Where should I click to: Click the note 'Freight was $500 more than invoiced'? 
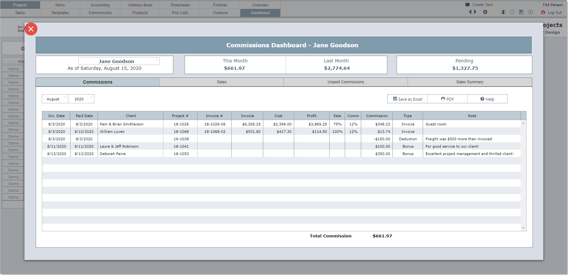coord(458,139)
